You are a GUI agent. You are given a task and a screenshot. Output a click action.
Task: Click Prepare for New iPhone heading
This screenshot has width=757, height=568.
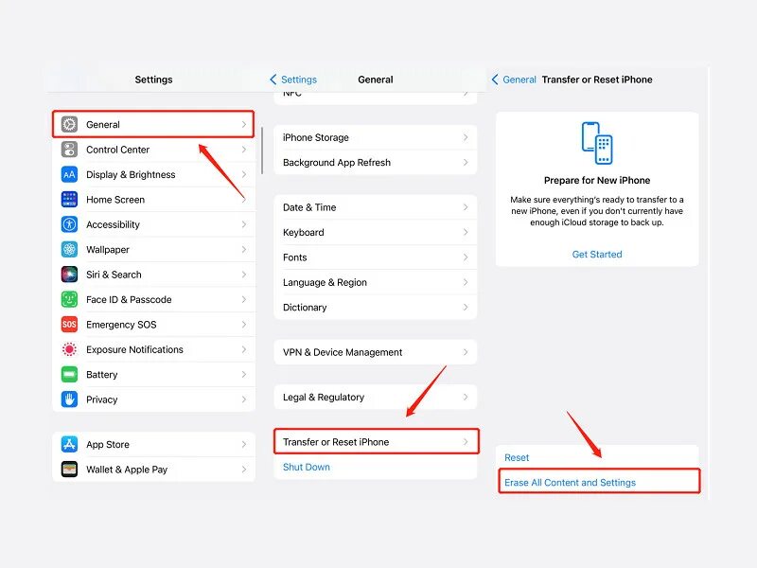[597, 180]
